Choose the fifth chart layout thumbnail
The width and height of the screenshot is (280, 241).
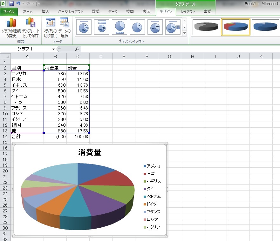tap(155, 27)
